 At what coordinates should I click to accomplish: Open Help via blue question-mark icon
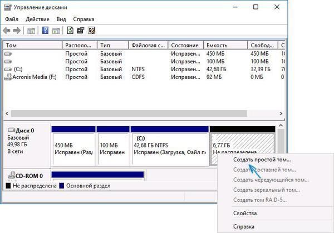tap(45, 31)
